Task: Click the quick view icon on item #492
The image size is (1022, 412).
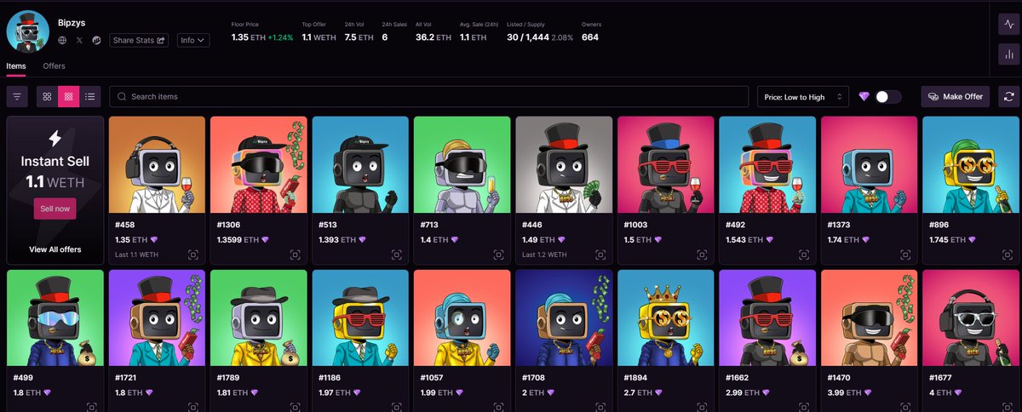Action: pyautogui.click(x=804, y=255)
